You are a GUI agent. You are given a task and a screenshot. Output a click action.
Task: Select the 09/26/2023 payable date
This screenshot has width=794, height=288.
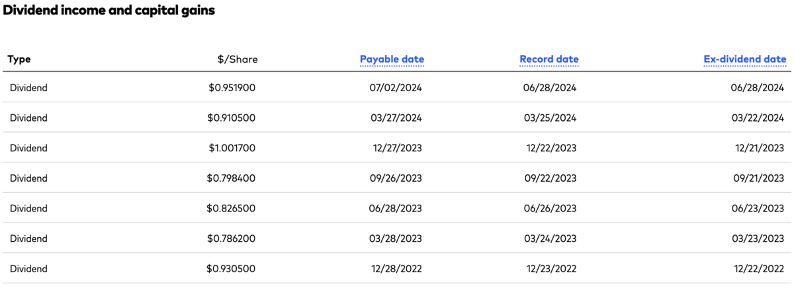click(x=396, y=178)
